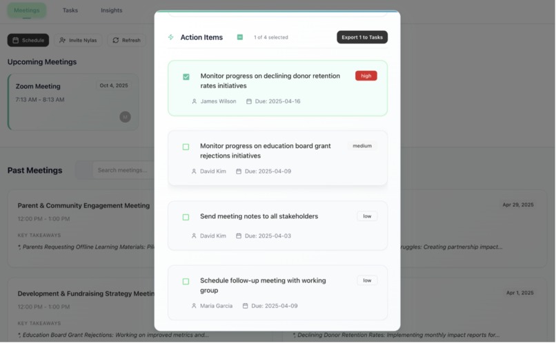Click the '1 of 4 selected' text
This screenshot has height=343, width=556.
point(271,37)
